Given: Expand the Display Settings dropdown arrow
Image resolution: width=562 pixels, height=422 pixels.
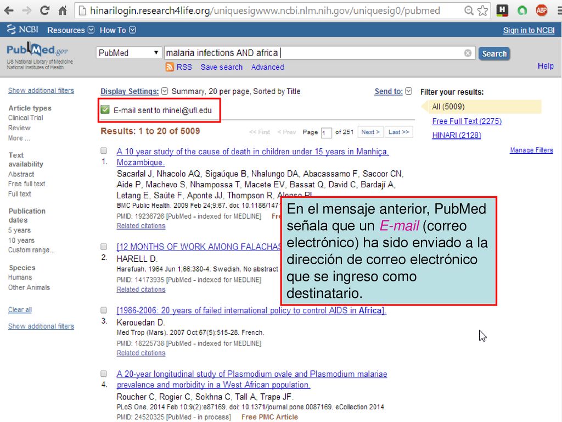Looking at the screenshot, I should 165,91.
